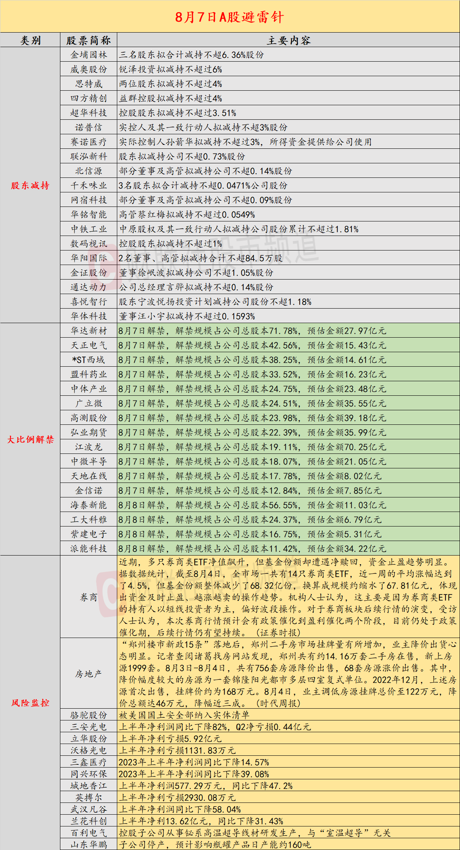
Task: Select stock name 通达动力
Action: [89, 287]
